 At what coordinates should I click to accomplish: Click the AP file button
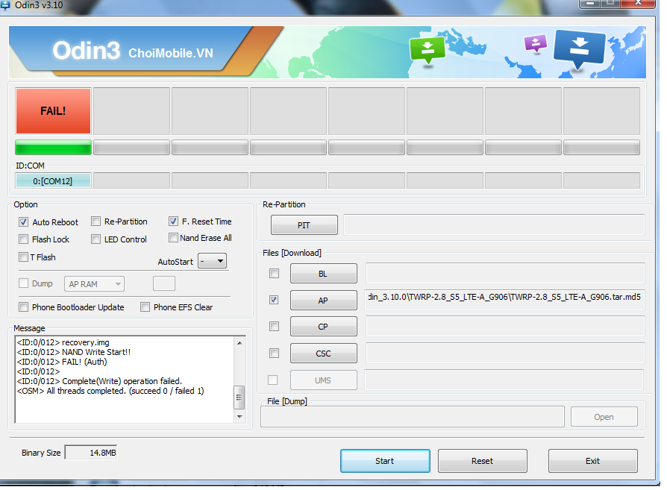pyautogui.click(x=323, y=301)
